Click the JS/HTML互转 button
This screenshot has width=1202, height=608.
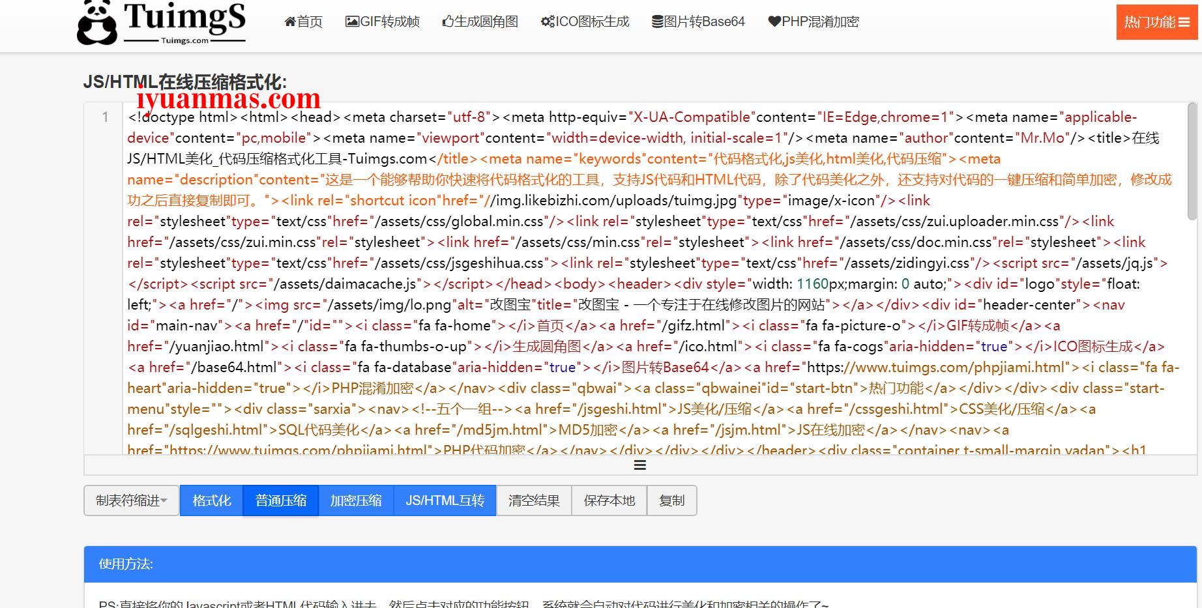[445, 500]
